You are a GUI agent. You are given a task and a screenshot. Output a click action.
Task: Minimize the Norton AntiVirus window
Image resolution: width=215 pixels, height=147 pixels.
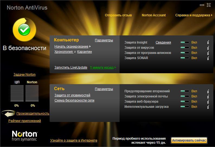coord(202,5)
